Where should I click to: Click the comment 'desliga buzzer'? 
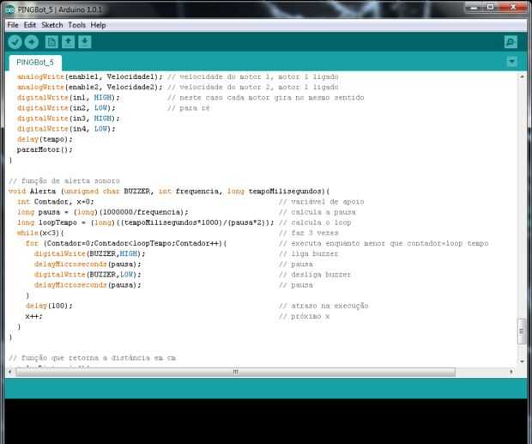(x=315, y=275)
